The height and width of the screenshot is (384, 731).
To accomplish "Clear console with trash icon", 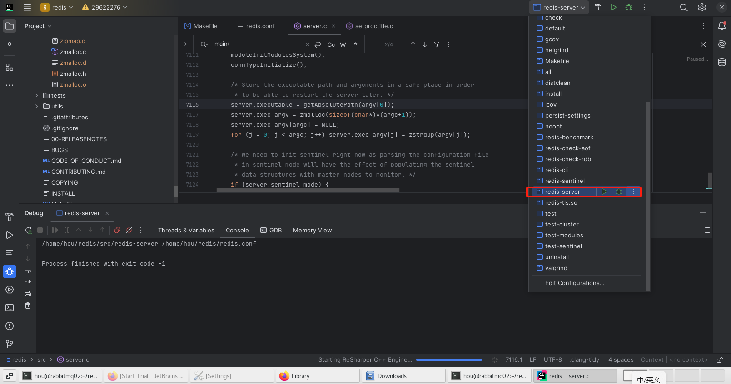I will [28, 305].
